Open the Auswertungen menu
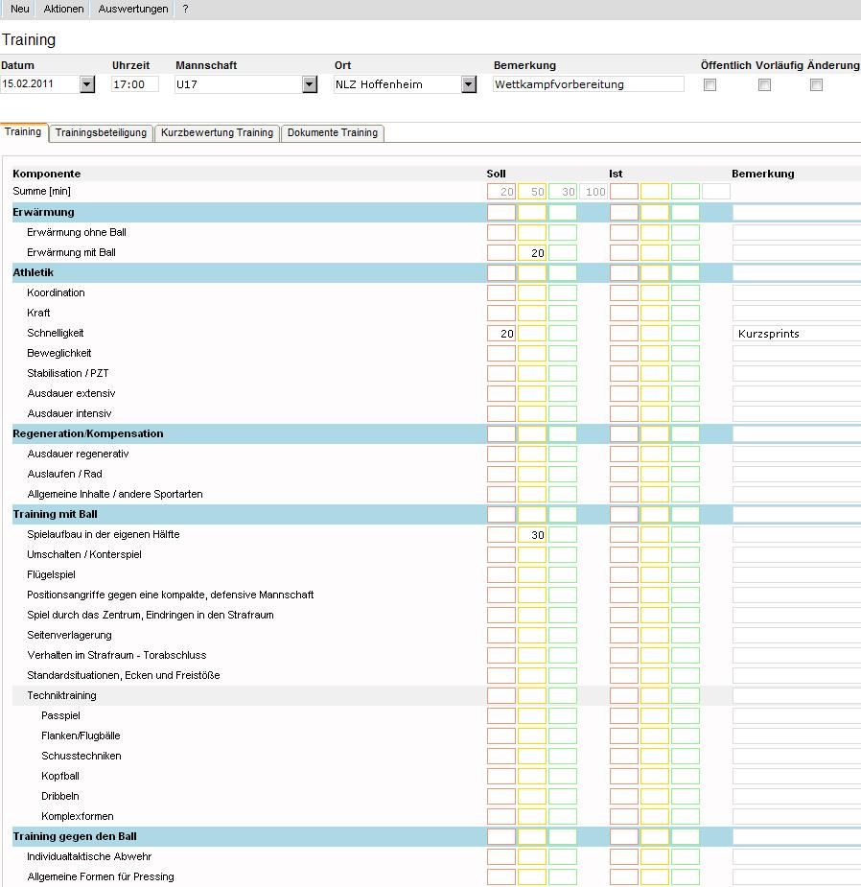 coord(133,9)
